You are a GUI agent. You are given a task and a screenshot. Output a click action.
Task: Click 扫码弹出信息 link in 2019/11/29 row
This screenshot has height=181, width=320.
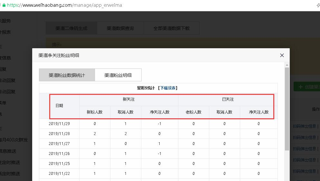(304, 126)
